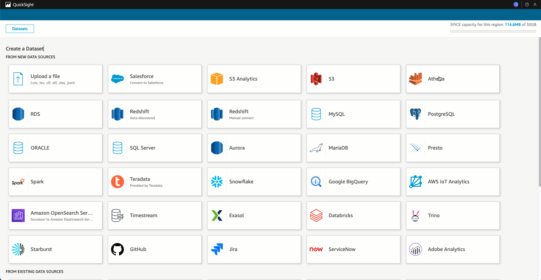Click the blue hexagon icon in top bar
Screen dimensions: 541x280
tap(516, 5)
